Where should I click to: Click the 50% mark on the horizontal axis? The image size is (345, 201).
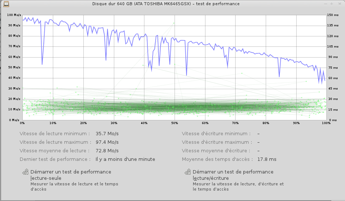(x=174, y=123)
